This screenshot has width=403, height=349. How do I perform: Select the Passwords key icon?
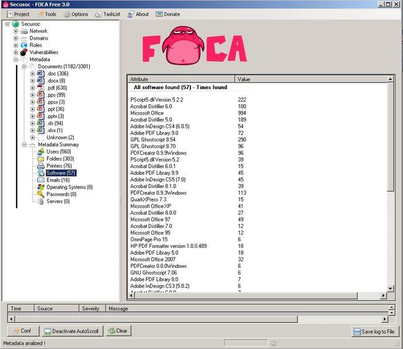point(40,194)
